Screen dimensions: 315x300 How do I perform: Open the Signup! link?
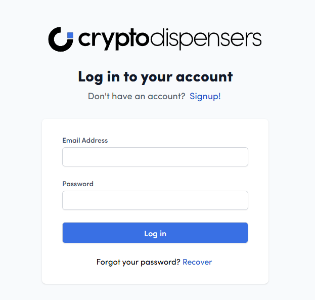(205, 96)
